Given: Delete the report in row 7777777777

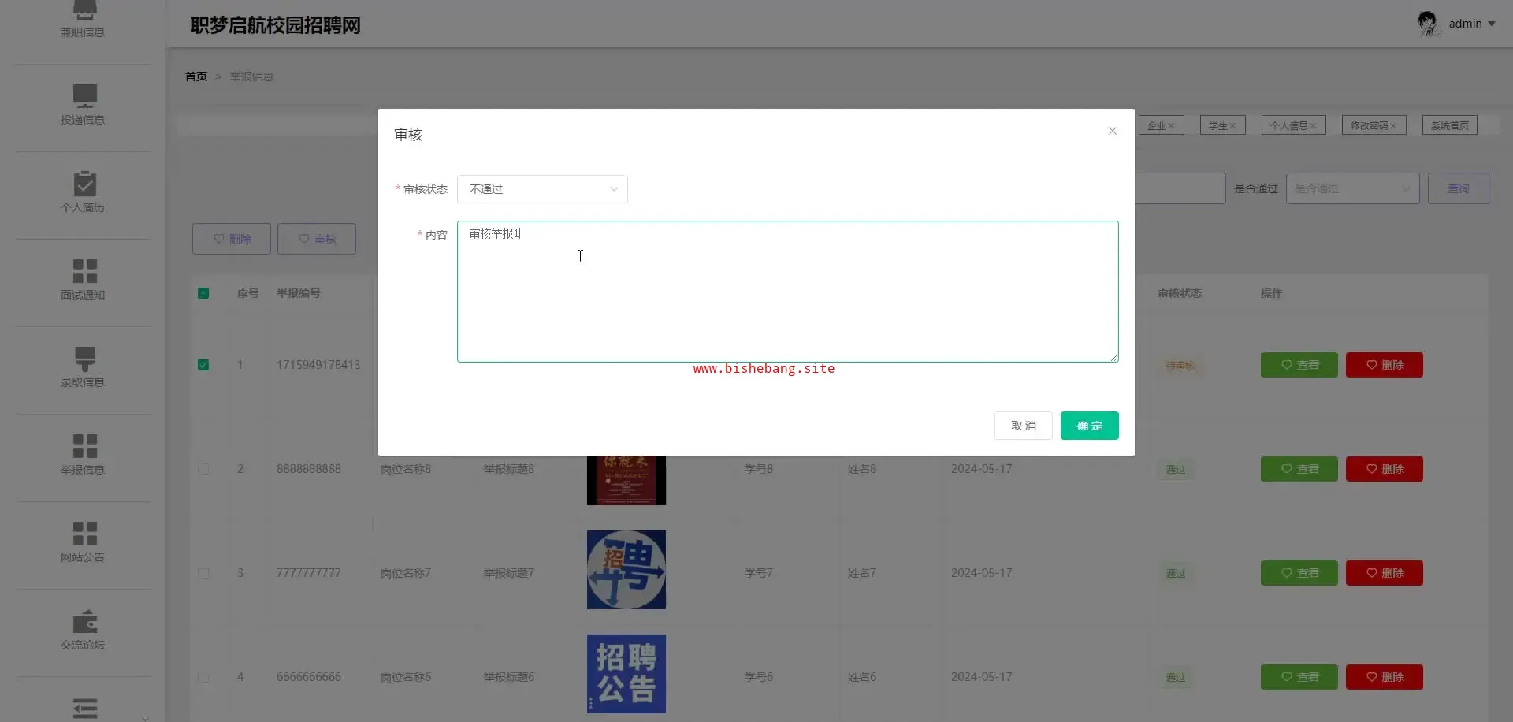Looking at the screenshot, I should click(1384, 573).
